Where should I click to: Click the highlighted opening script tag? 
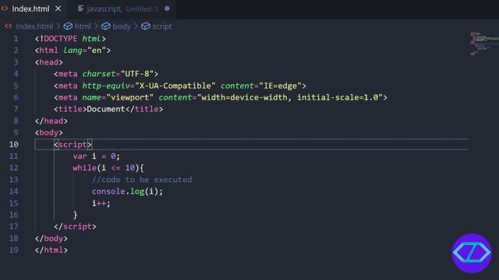[73, 145]
